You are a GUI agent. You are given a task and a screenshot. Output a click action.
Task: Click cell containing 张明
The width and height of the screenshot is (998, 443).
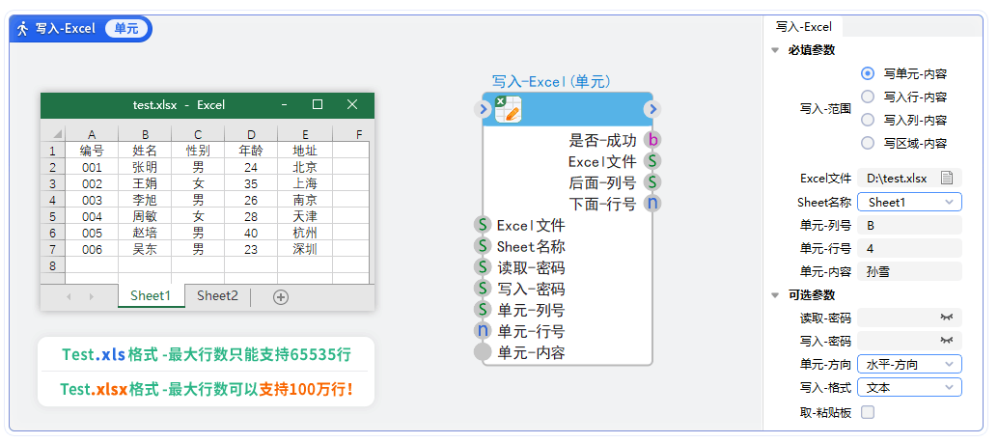(x=145, y=167)
